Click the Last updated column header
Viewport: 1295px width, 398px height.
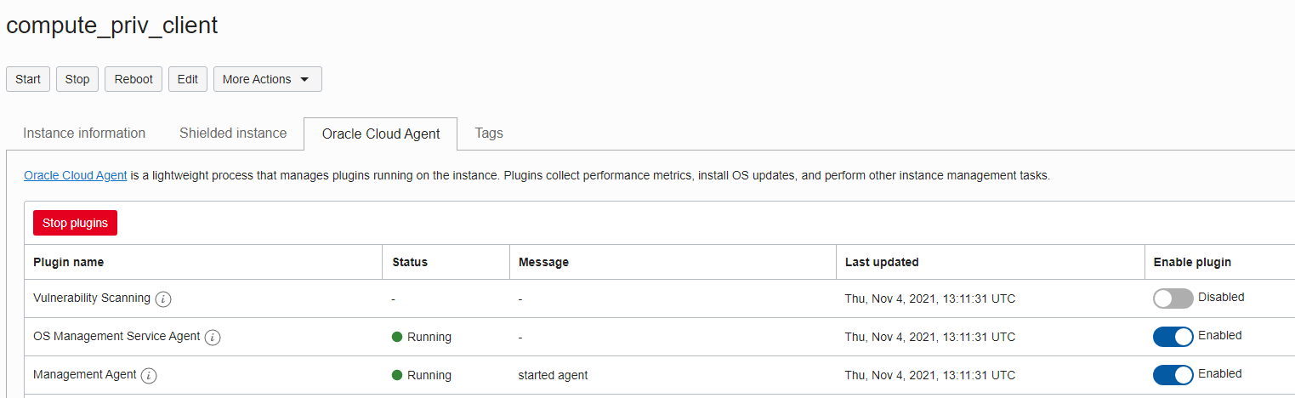coord(882,262)
